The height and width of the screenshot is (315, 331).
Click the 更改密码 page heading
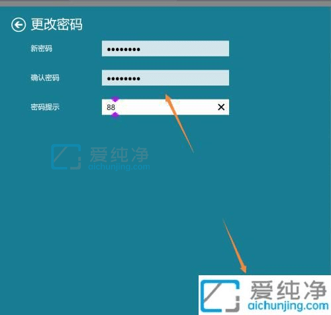tap(57, 25)
